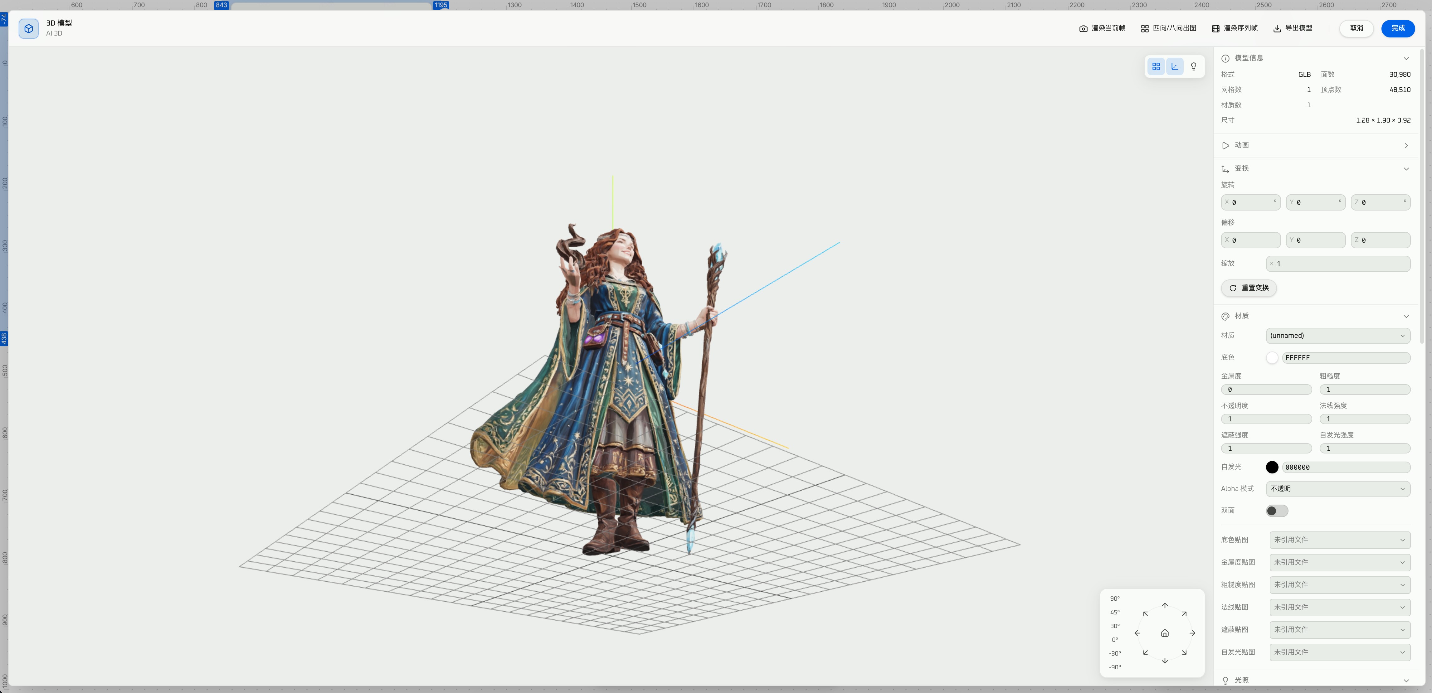Screen dimensions: 1432x693
Task: Click the 粗糙度 value field
Action: (x=1365, y=390)
